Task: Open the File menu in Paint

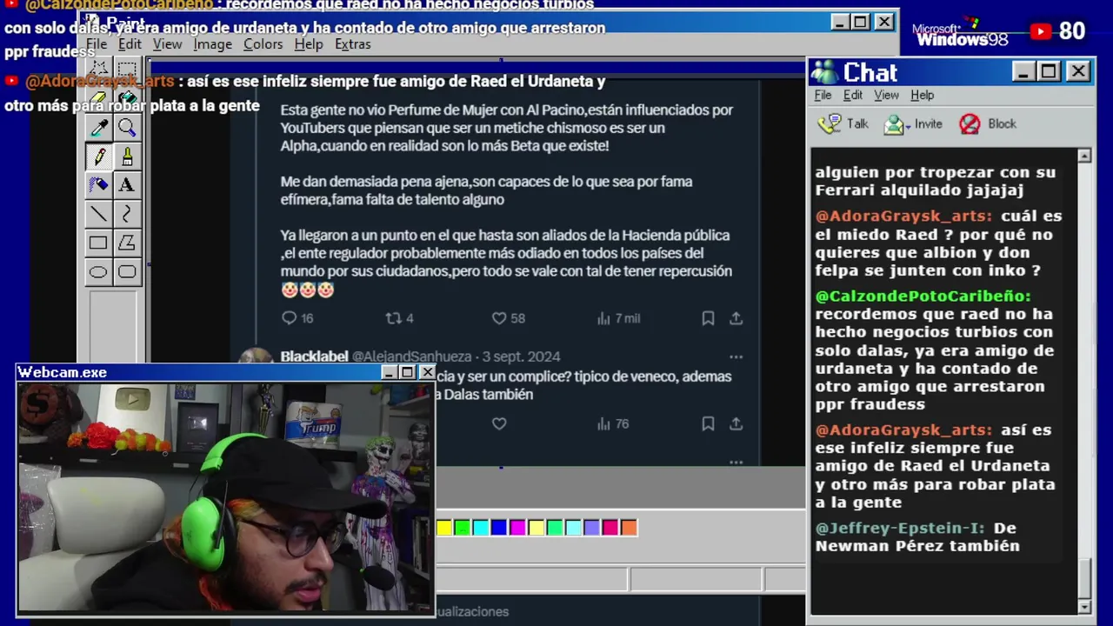Action: (x=97, y=44)
